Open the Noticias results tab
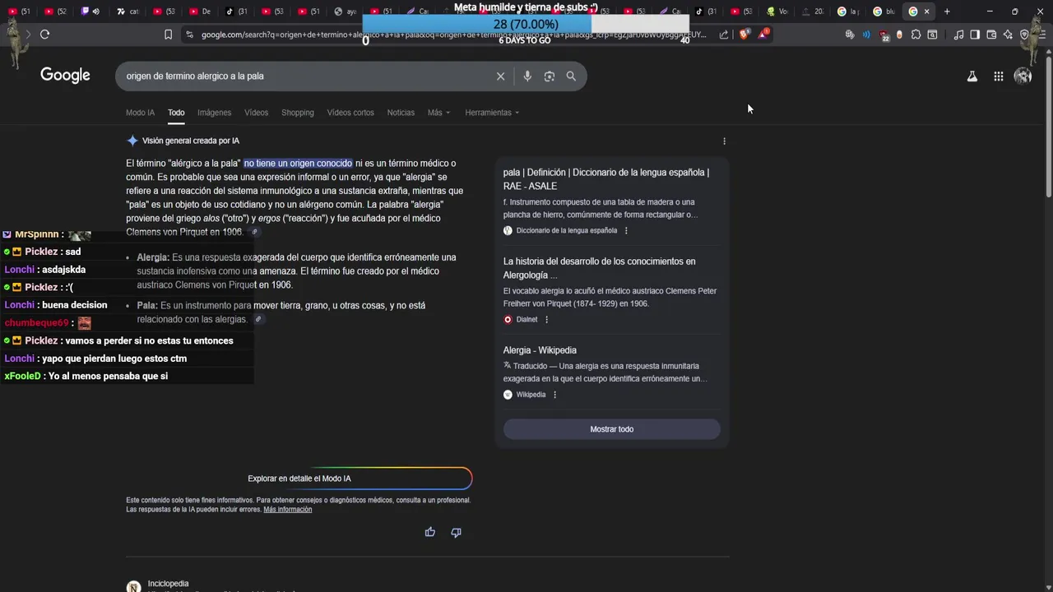This screenshot has height=592, width=1053. (x=401, y=113)
